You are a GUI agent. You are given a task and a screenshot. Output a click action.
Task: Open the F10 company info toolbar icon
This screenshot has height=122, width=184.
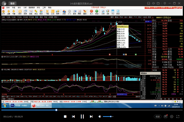[113, 12]
